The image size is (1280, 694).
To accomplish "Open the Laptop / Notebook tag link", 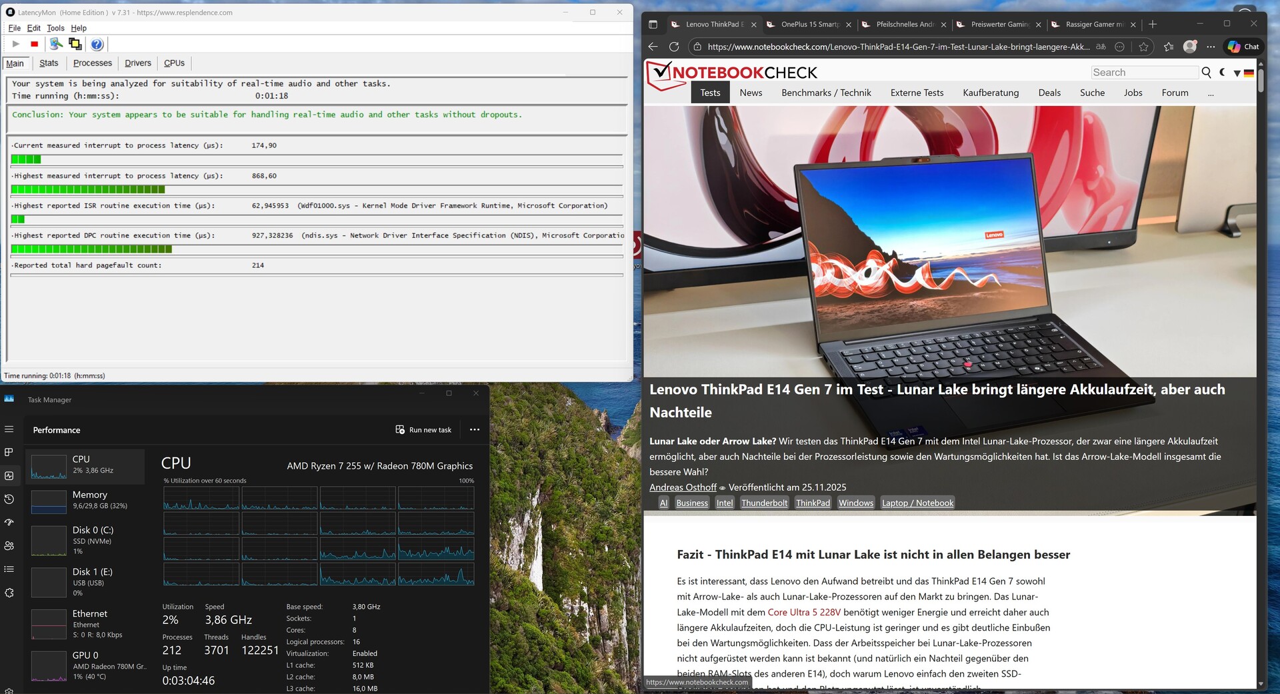I will (917, 503).
